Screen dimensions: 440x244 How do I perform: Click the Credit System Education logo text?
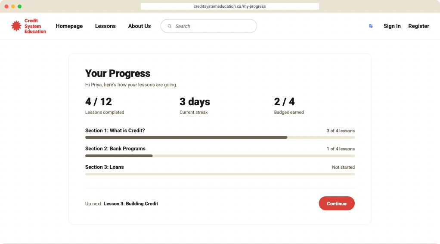(x=35, y=26)
